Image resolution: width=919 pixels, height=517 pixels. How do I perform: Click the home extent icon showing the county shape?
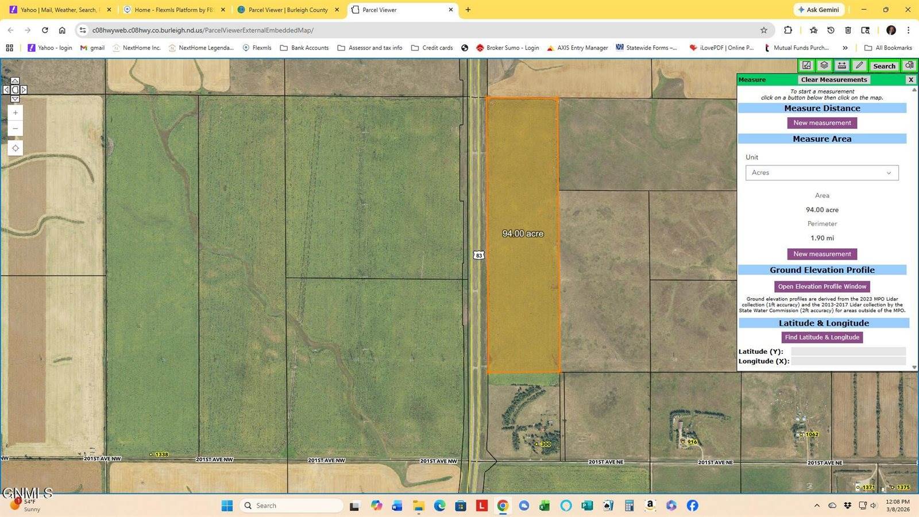[x=15, y=90]
